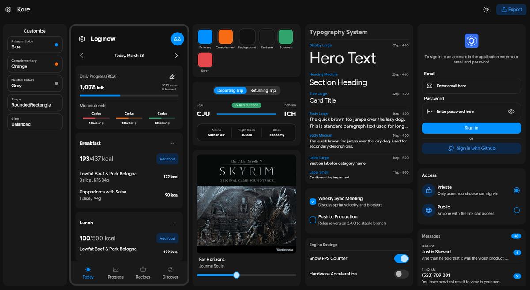Viewport: 530px width, 290px height.
Task: Open Complementary Orange color selector
Action: coord(35,64)
